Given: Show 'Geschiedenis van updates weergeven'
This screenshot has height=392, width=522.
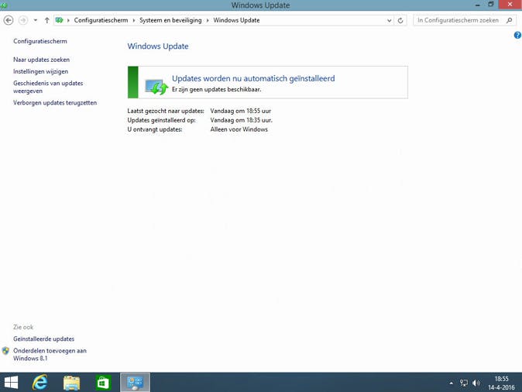Looking at the screenshot, I should pyautogui.click(x=48, y=87).
